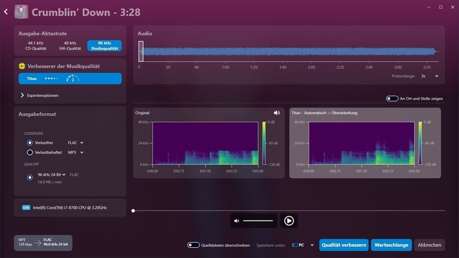Toggle 'An Ort und Stelle zeigen' switch
Viewport: 459px width, 258px height.
pos(392,99)
